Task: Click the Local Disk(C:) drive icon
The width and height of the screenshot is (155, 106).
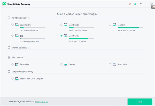Action: (66, 36)
